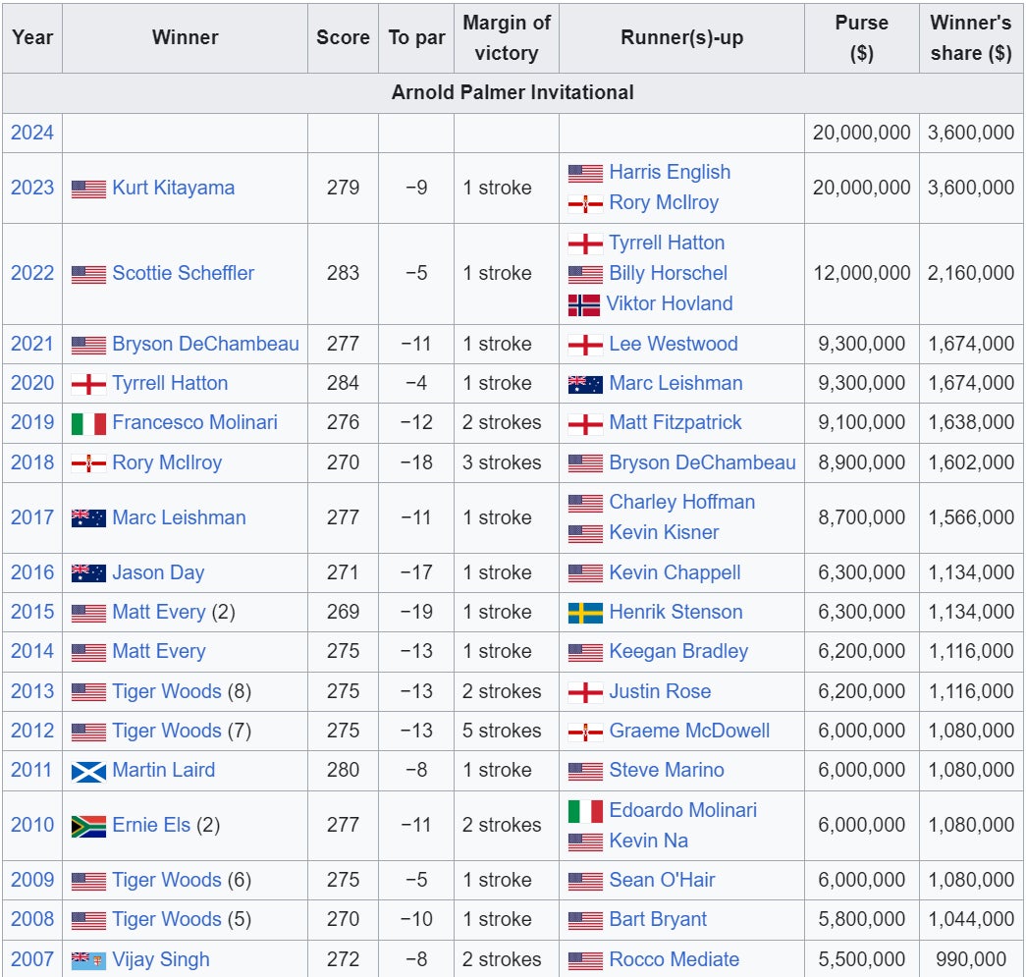Open the Sean O'Hair runner-up link
The height and width of the screenshot is (977, 1026).
coord(662,880)
